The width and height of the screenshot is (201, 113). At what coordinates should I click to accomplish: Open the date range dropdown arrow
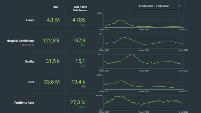[x=180, y=5]
